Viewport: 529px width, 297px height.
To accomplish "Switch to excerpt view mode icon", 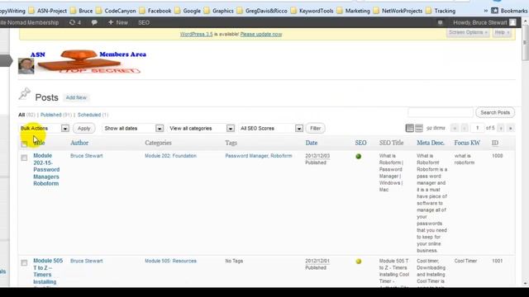I will point(419,128).
